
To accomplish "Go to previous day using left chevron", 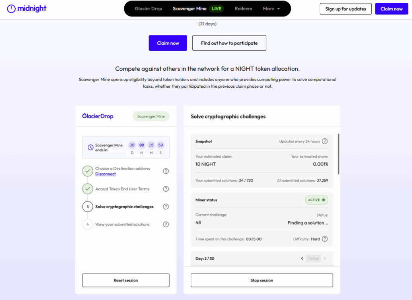I will click(302, 259).
